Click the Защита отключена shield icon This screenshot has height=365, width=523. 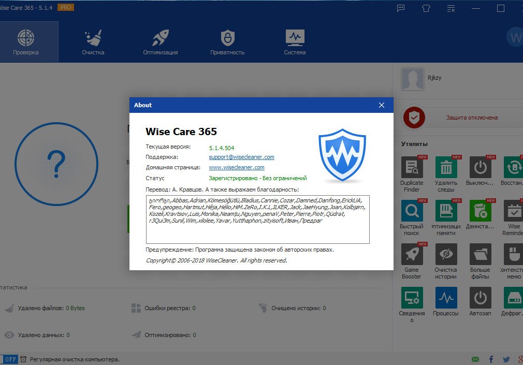pos(414,118)
